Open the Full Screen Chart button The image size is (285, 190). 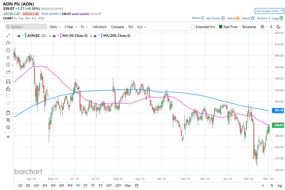pyautogui.click(x=269, y=11)
